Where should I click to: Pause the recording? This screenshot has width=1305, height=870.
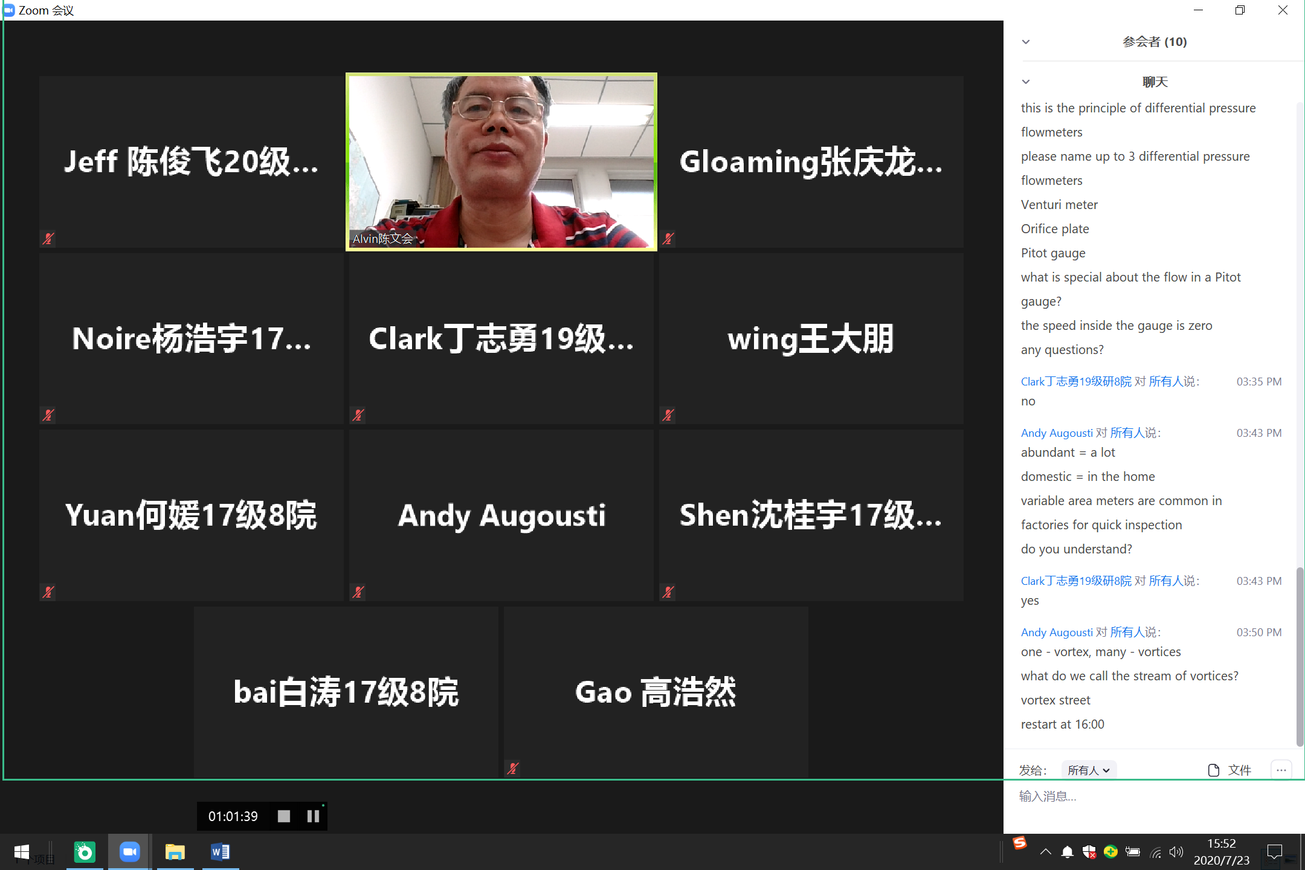click(x=313, y=816)
